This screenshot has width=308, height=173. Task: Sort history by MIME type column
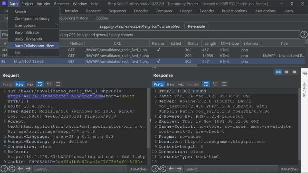[x=229, y=43]
